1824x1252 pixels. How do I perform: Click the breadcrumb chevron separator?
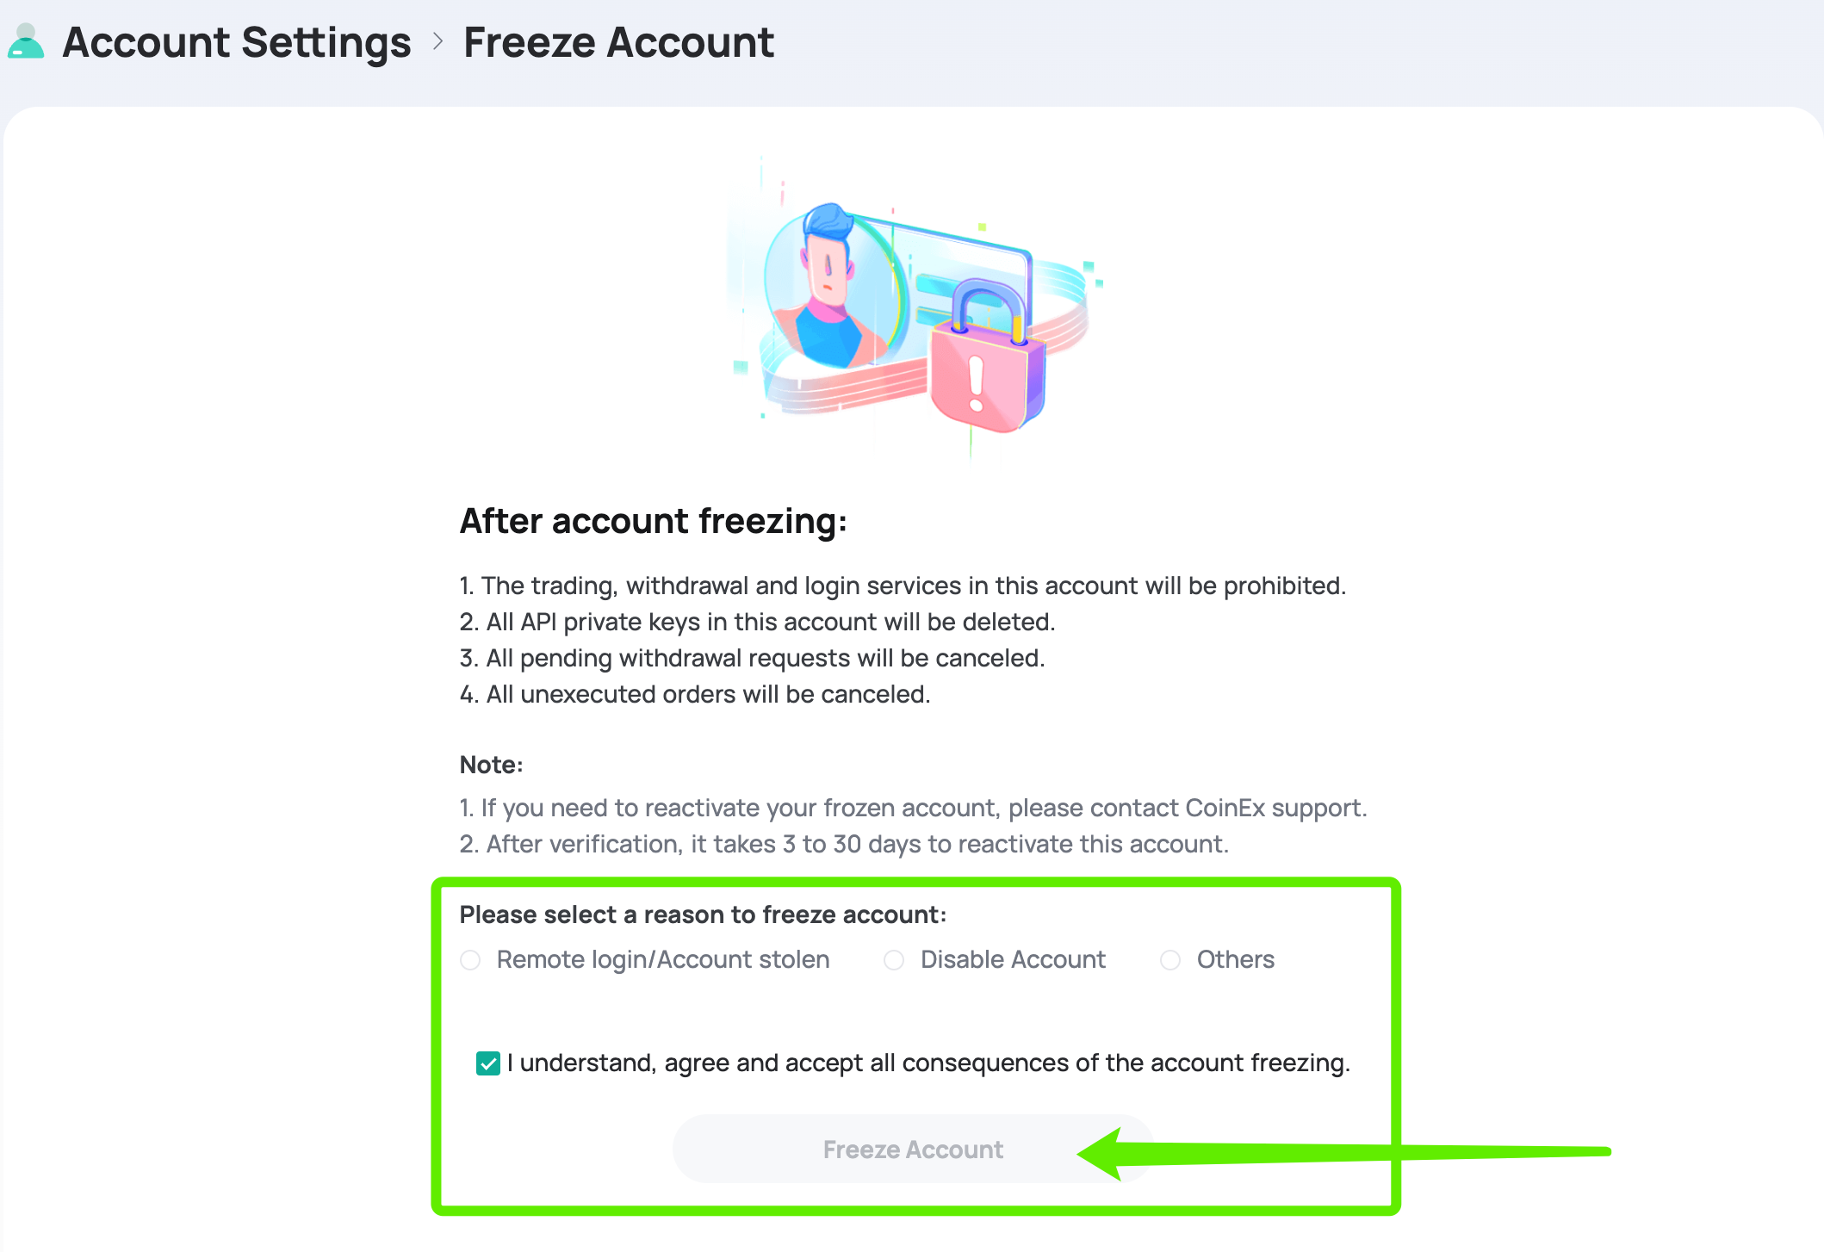click(x=437, y=41)
